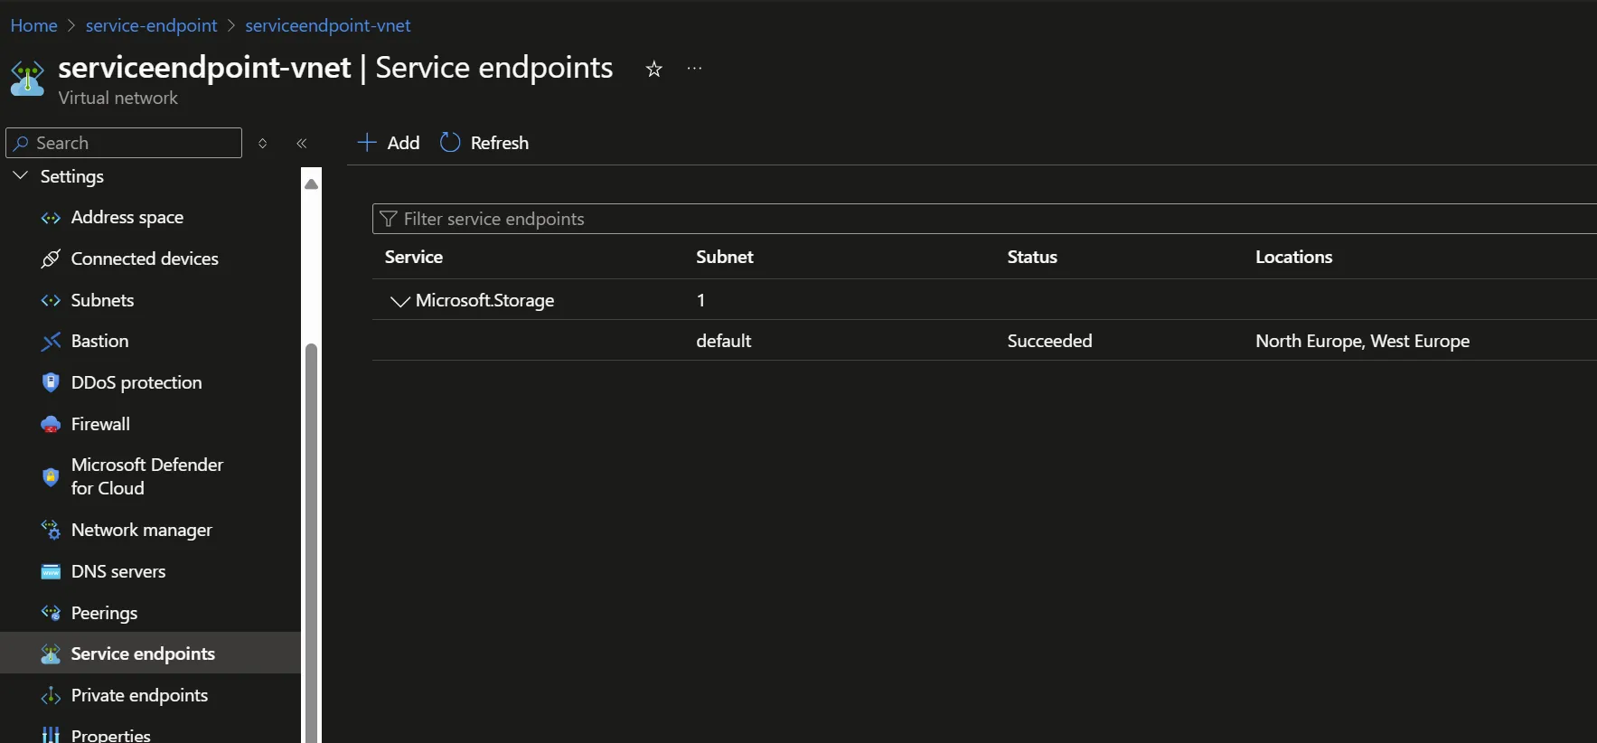Click the virtual network resource icon
The image size is (1597, 743).
[27, 79]
